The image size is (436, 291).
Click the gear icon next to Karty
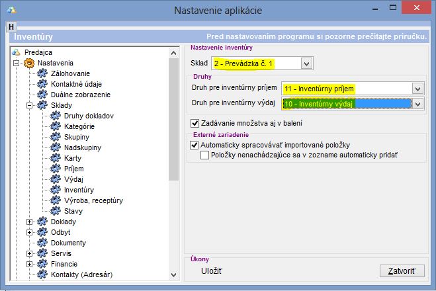click(x=56, y=158)
